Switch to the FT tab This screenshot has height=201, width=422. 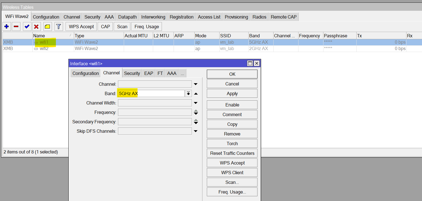[x=160, y=73]
